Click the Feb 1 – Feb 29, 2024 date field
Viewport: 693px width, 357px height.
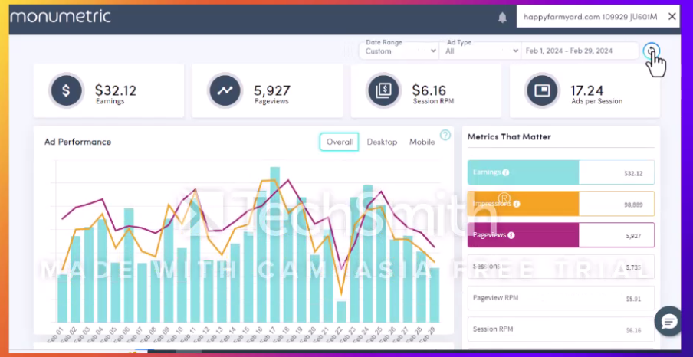580,51
